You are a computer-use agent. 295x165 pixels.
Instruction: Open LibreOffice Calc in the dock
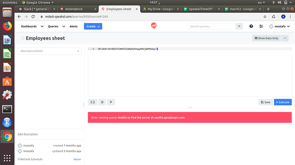7,53
